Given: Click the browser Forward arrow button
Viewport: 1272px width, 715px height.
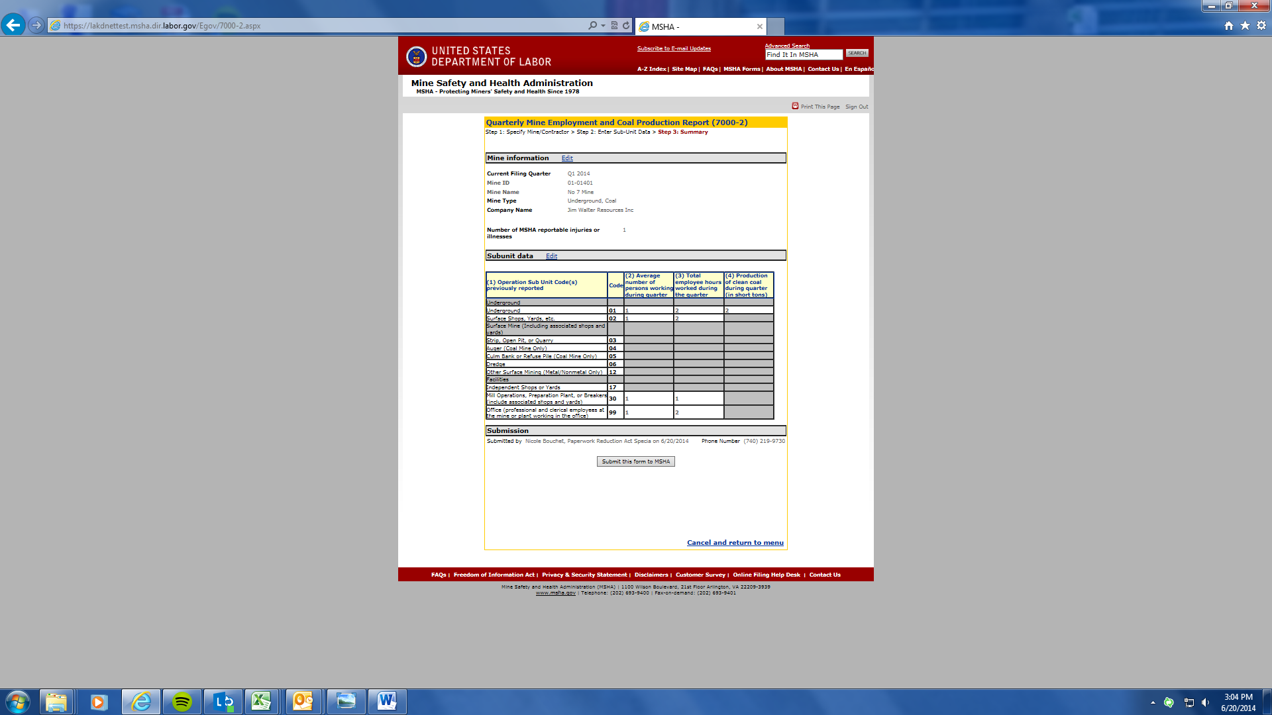Looking at the screenshot, I should point(36,25).
